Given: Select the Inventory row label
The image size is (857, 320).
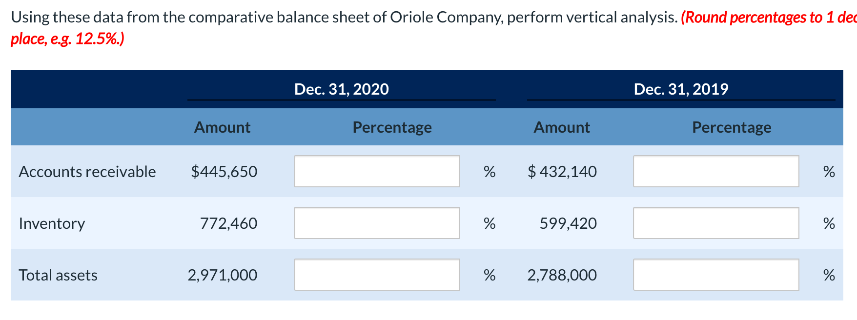Looking at the screenshot, I should (52, 223).
